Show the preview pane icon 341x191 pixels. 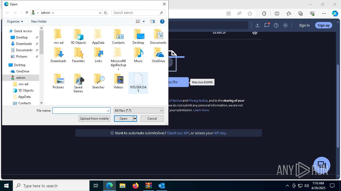point(153,21)
